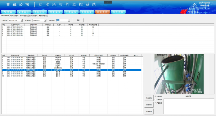
Task: Switch to the 录像照片查询 tab
Action: click(x=43, y=16)
